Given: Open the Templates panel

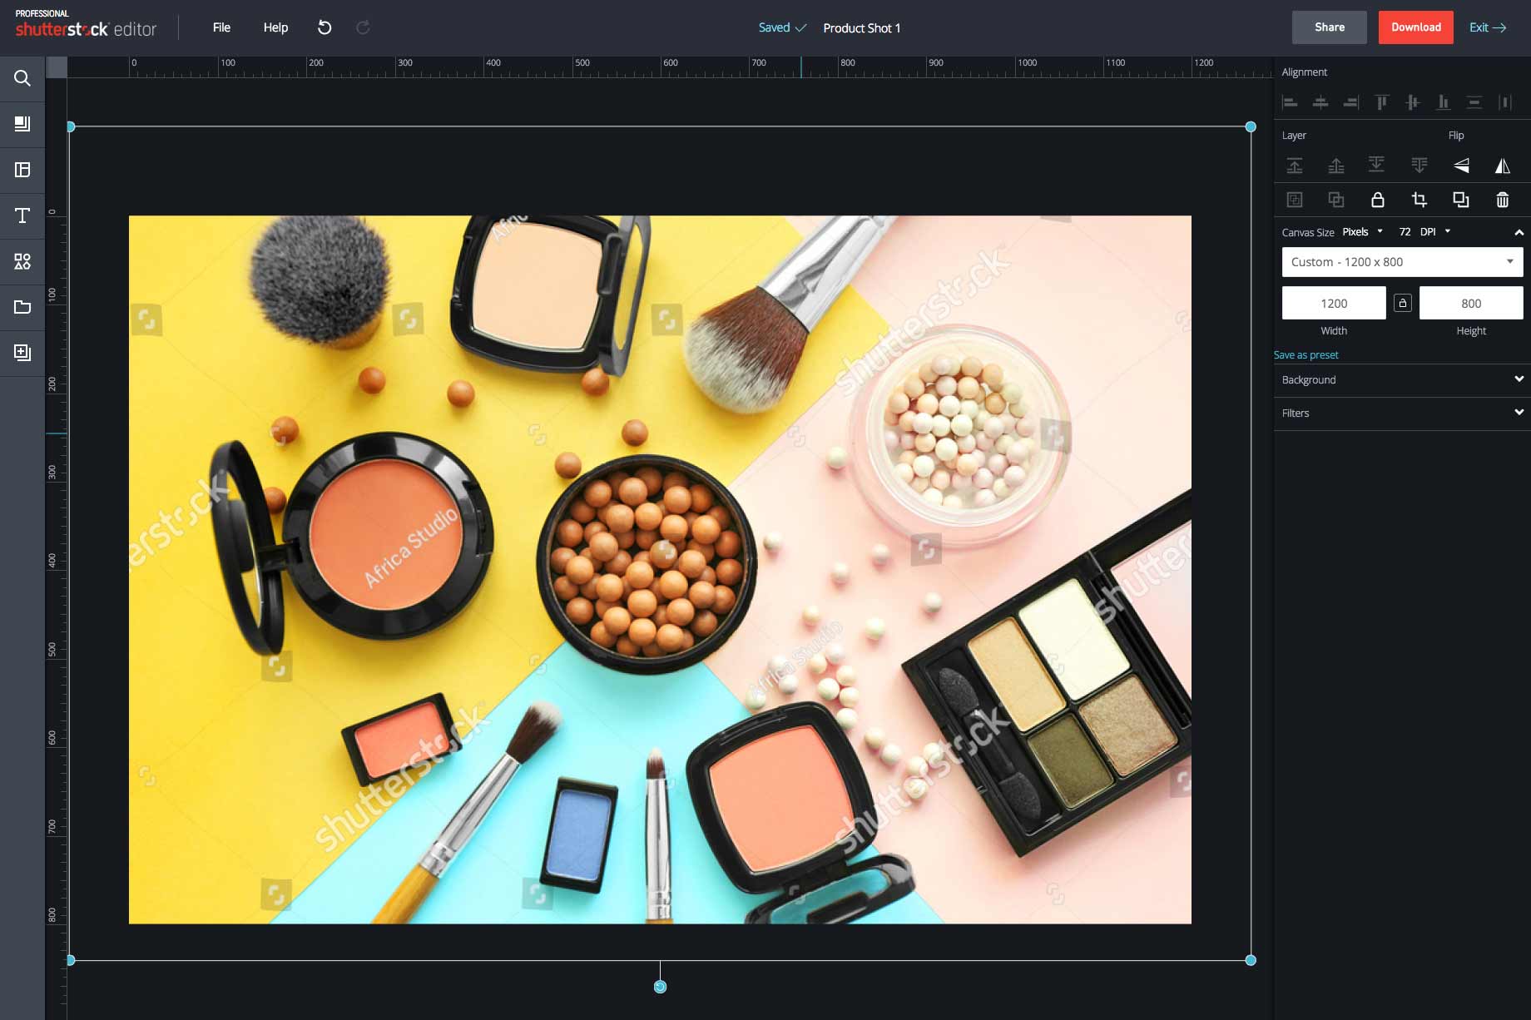Looking at the screenshot, I should 22,170.
